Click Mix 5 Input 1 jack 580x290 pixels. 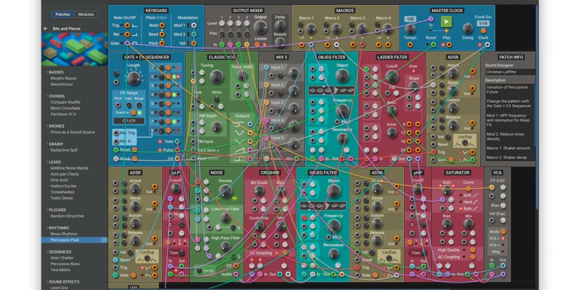(266, 67)
